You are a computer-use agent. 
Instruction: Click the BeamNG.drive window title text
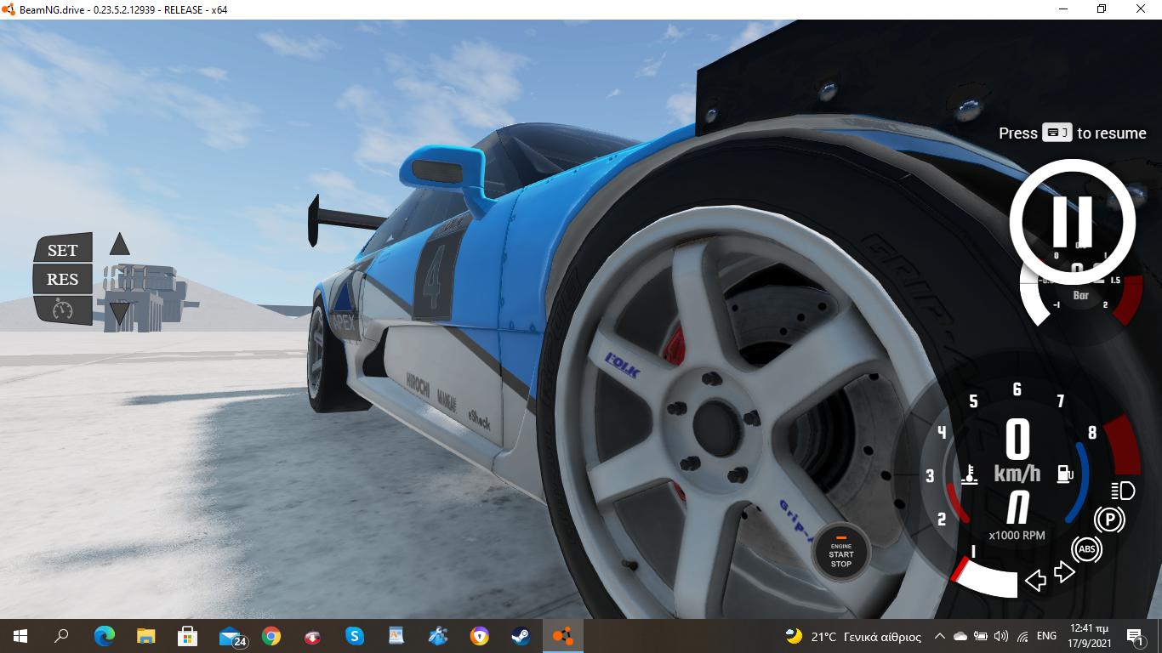tap(122, 9)
